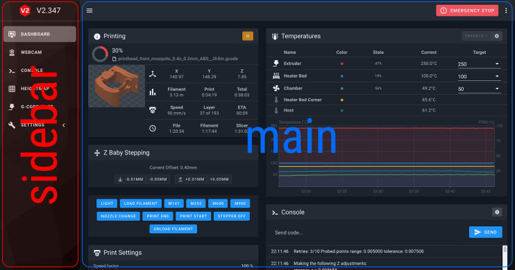Screen dimensions: 515x270
Task: Click the Console panel prompt icon
Action: coord(275,213)
